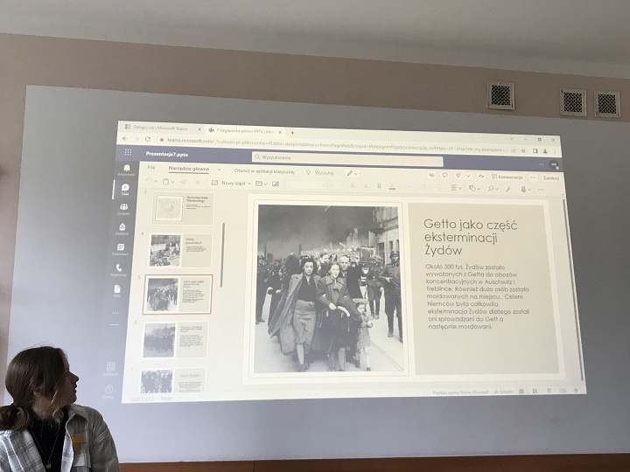630x472 pixels.
Task: Click the slide panel vertical scrollbar
Action: coord(222,254)
